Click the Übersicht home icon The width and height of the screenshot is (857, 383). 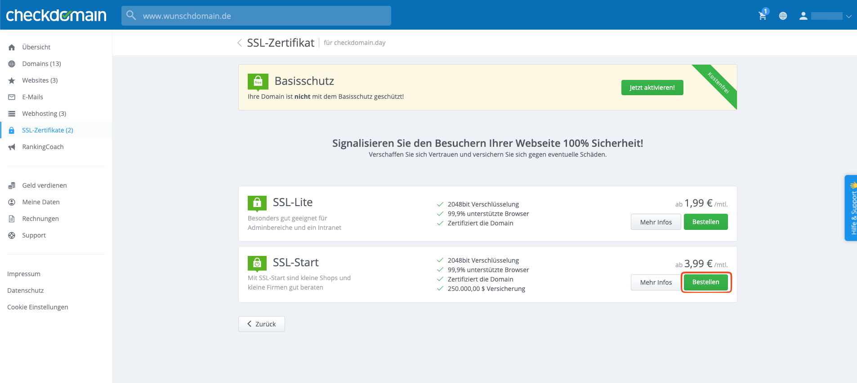[12, 47]
